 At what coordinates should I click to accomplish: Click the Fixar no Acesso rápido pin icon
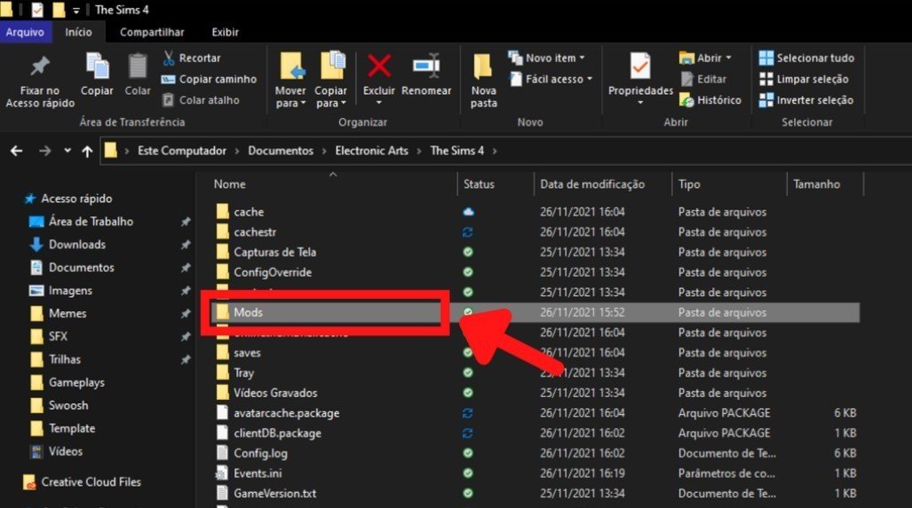tap(40, 66)
